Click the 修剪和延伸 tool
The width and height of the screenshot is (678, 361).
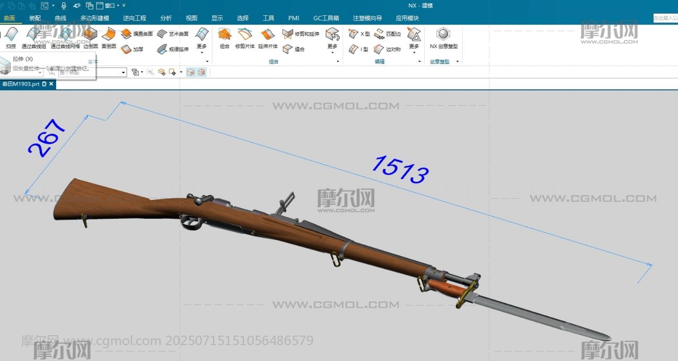(301, 34)
